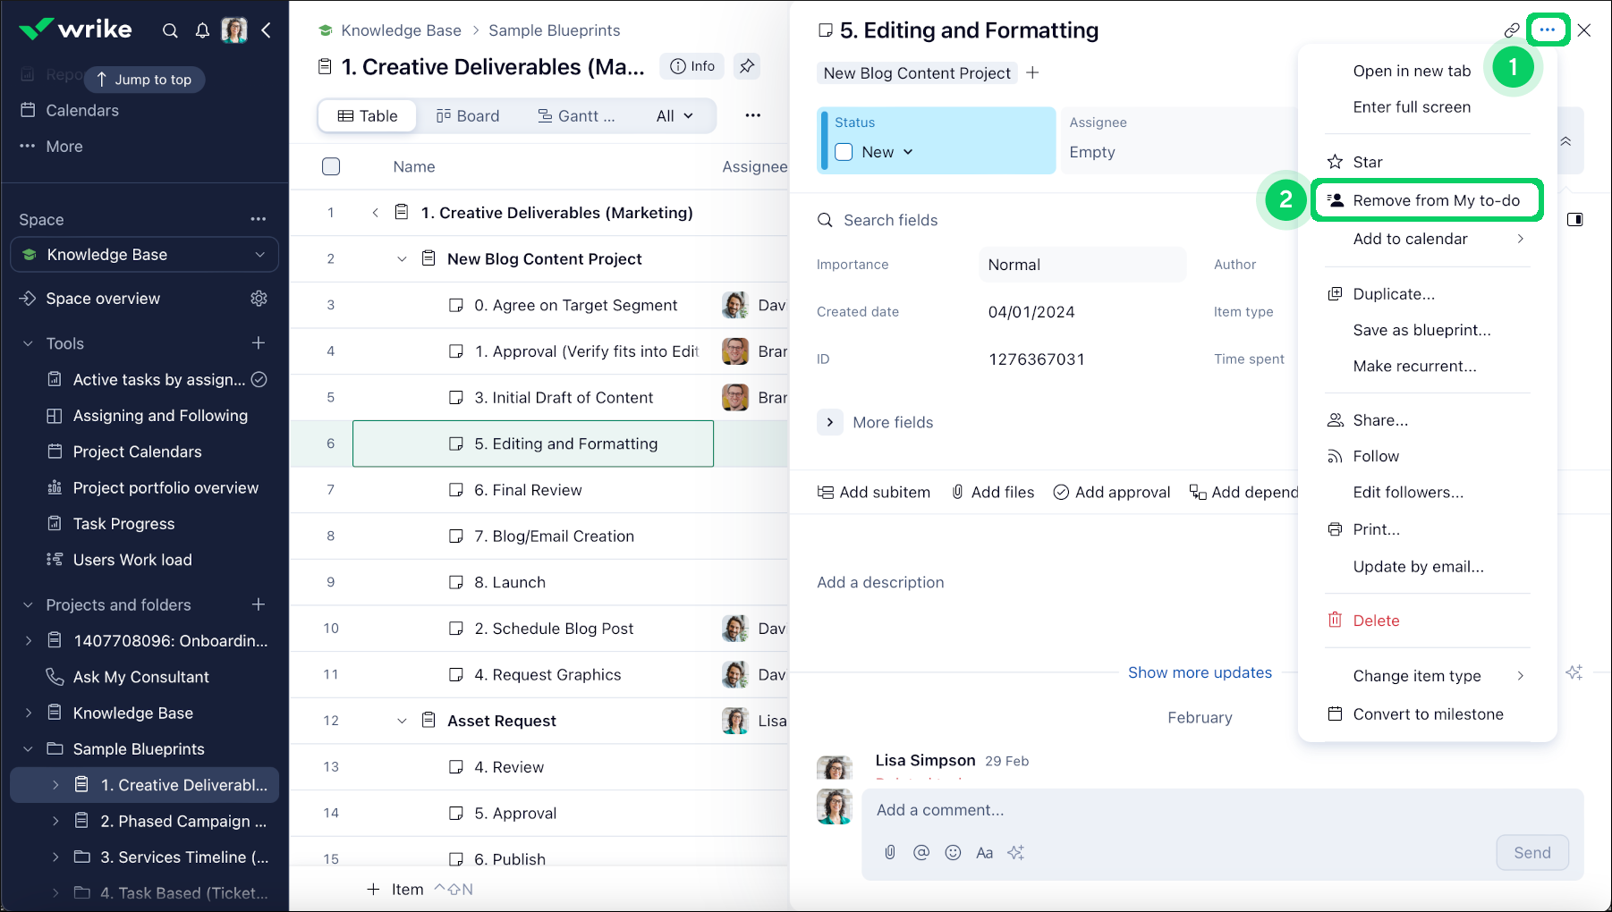Collapse the Asset Request row
1612x912 pixels.
coord(402,721)
